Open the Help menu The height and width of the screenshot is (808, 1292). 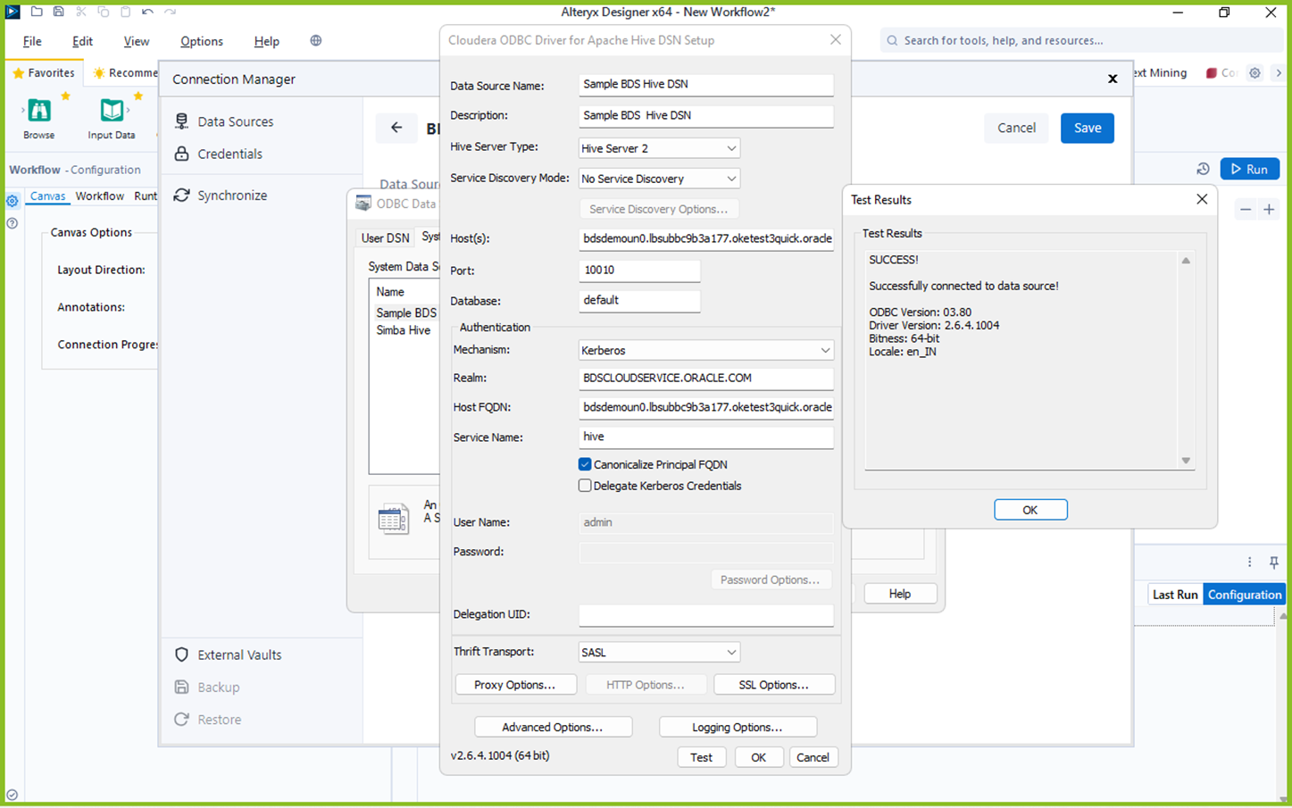[x=266, y=41]
